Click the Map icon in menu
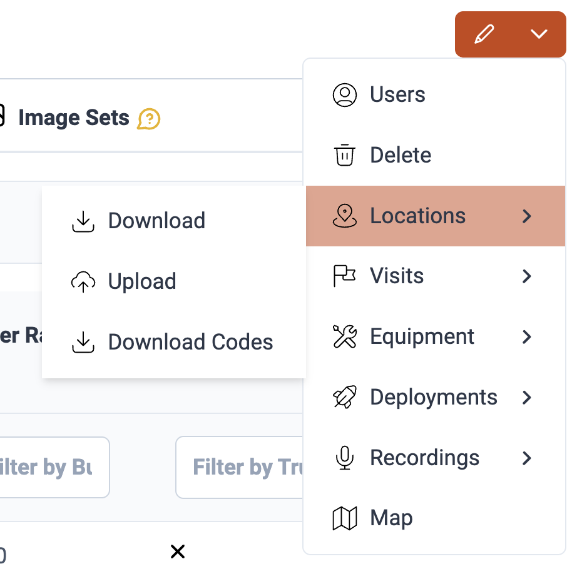This screenshot has width=582, height=569. [x=344, y=518]
